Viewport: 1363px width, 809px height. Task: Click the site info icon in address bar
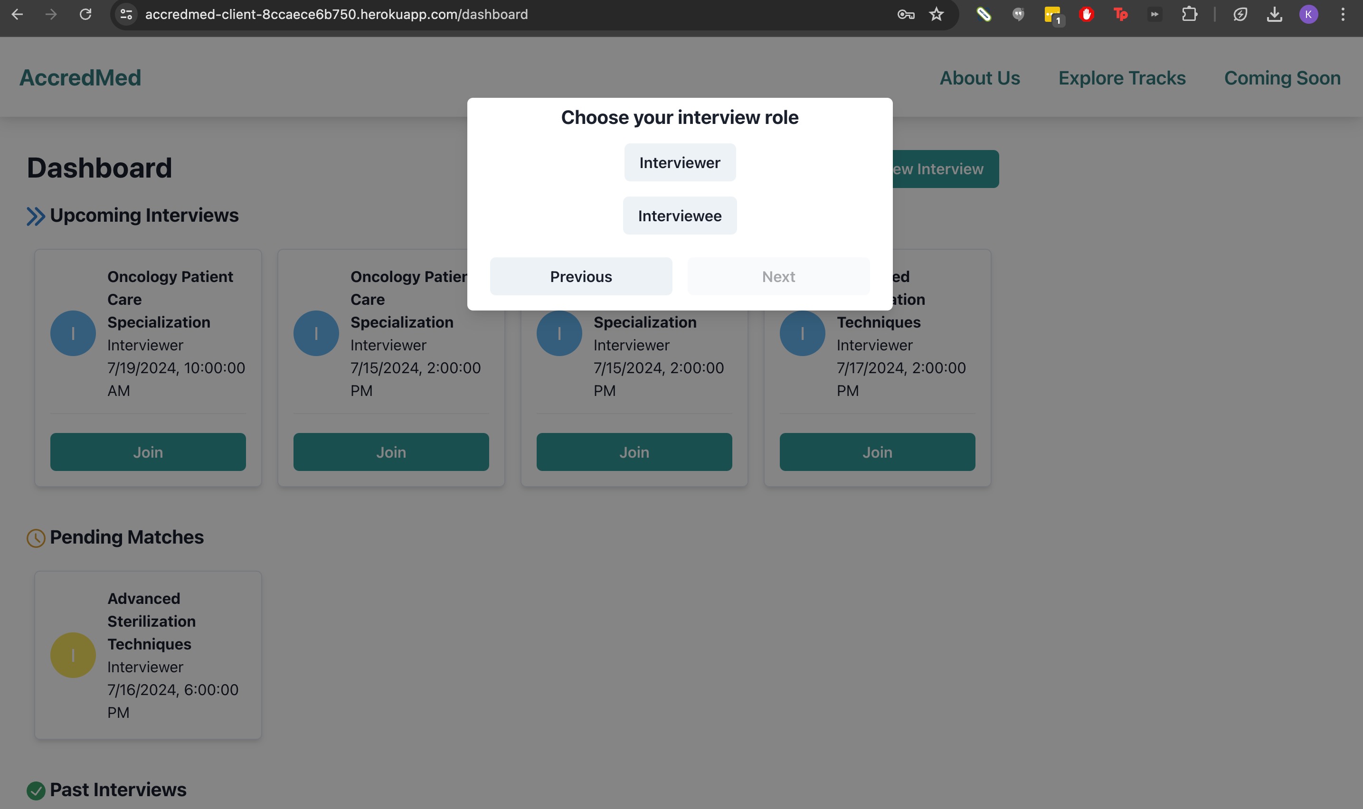[x=126, y=14]
